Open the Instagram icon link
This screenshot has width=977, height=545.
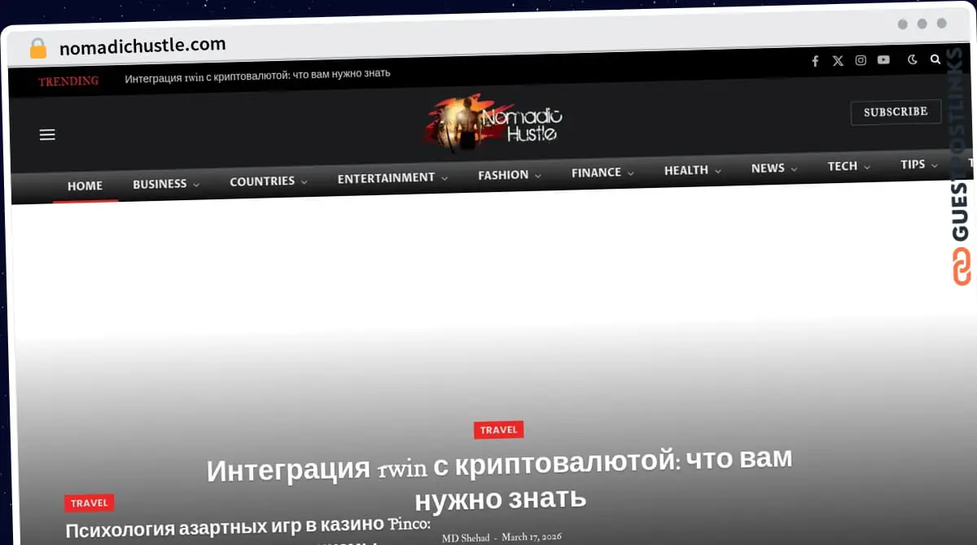pos(861,60)
